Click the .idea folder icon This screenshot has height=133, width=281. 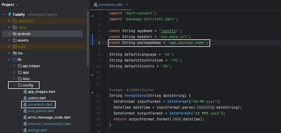(15, 27)
